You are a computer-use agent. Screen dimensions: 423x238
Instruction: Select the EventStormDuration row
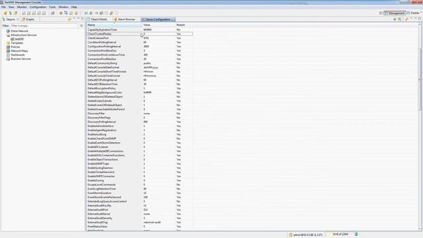point(139,193)
